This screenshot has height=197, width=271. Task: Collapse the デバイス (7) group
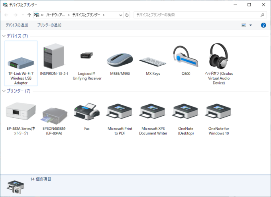[4, 36]
